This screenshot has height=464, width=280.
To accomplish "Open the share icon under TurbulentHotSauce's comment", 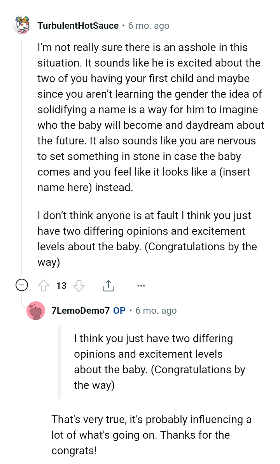I will (108, 285).
